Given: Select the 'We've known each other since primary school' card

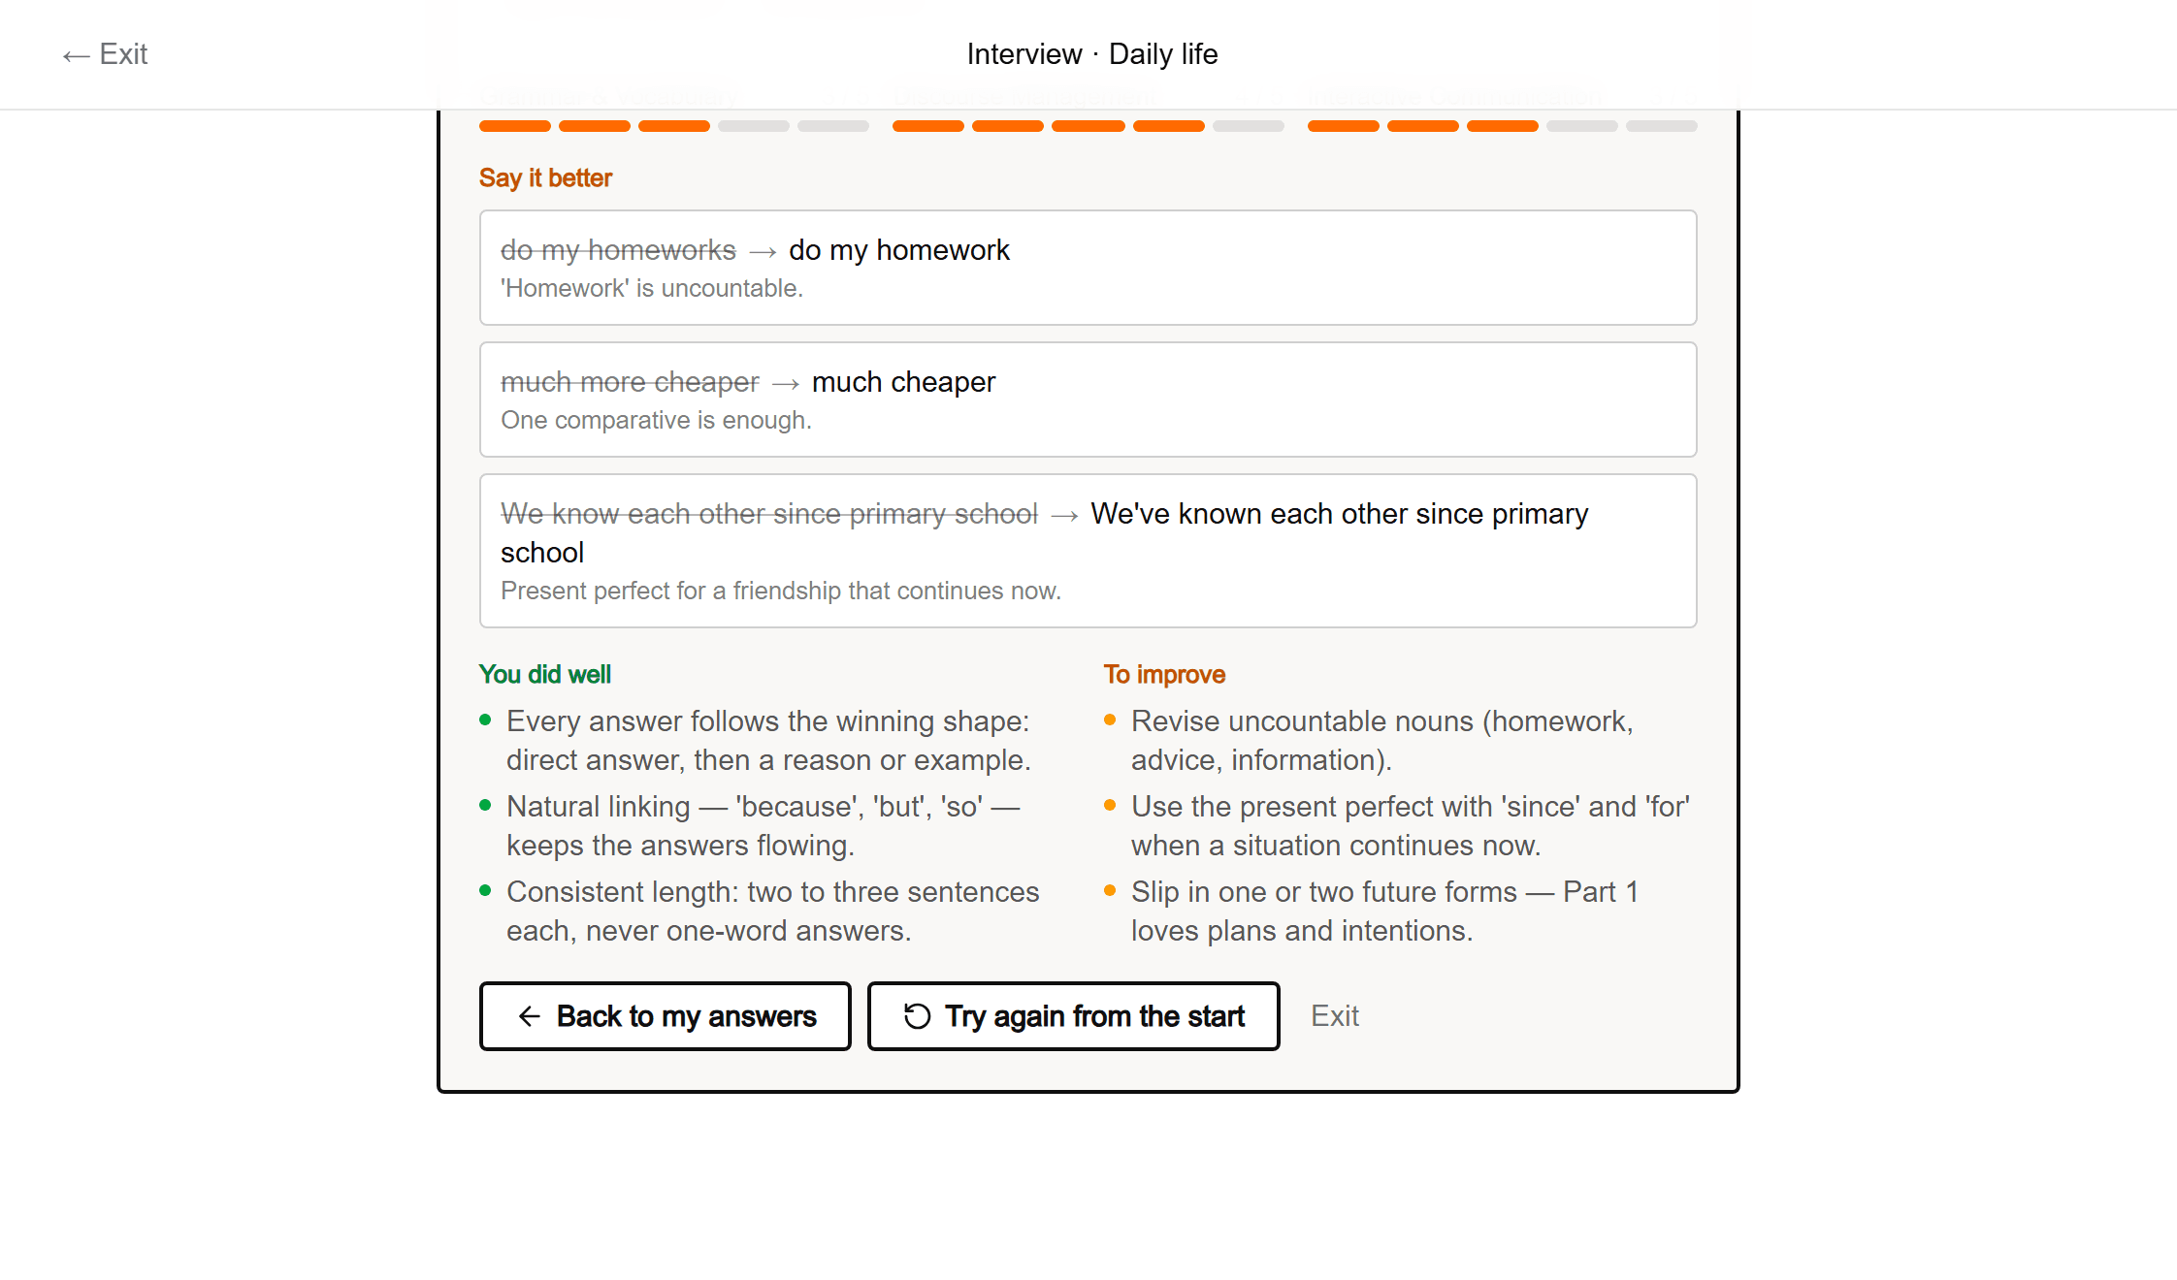Looking at the screenshot, I should click(x=1088, y=551).
